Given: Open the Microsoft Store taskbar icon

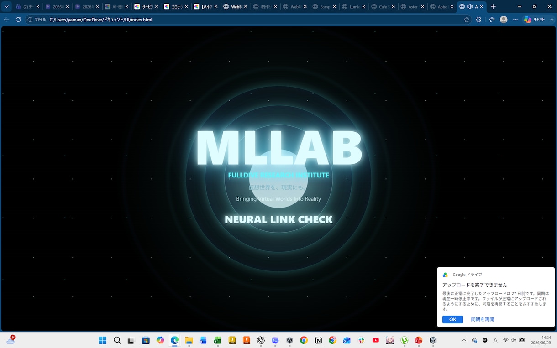Looking at the screenshot, I should (x=146, y=340).
